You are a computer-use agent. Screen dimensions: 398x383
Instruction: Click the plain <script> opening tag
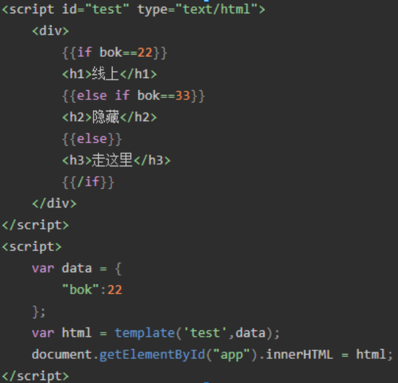click(x=31, y=247)
